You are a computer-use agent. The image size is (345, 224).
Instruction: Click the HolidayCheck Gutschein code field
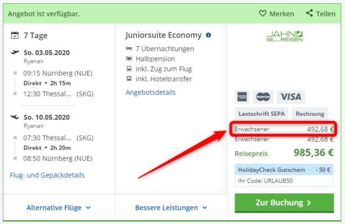coord(284,181)
